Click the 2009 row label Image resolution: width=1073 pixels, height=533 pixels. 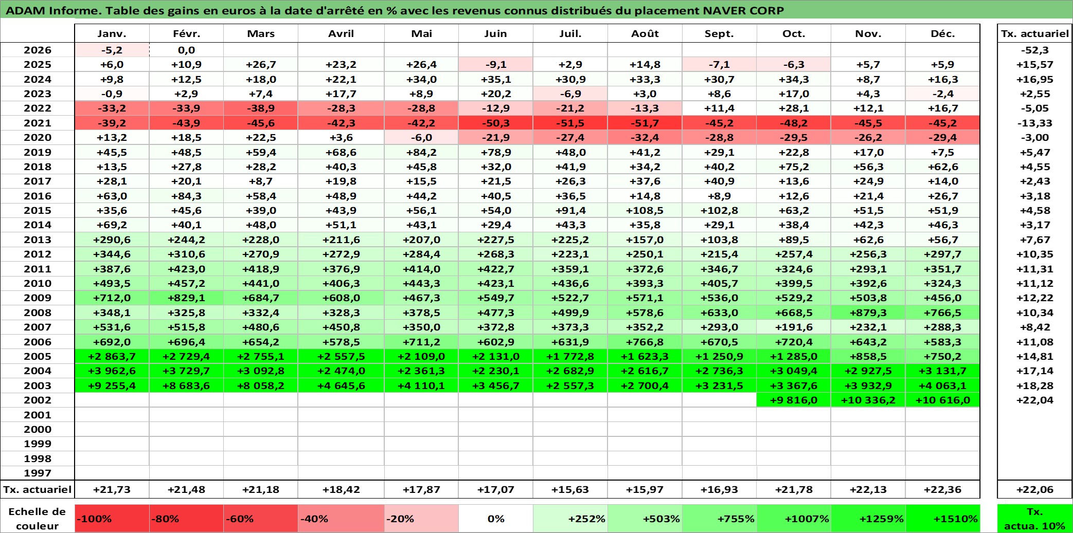click(x=38, y=298)
